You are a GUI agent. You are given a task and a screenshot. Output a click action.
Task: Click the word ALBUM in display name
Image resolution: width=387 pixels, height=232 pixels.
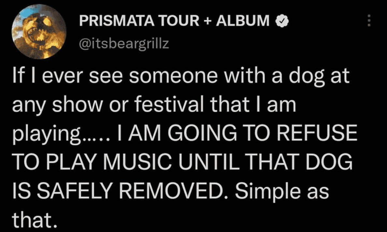[x=243, y=21]
